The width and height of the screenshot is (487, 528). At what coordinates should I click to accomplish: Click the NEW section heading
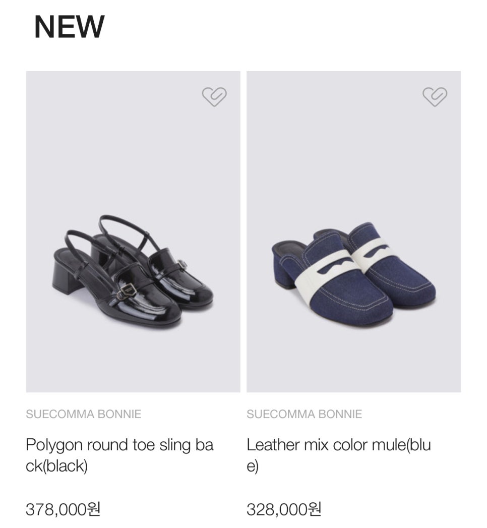69,27
